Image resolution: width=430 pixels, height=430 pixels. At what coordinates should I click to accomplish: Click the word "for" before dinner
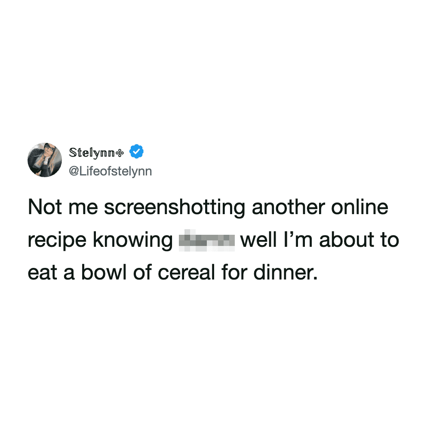tap(234, 273)
